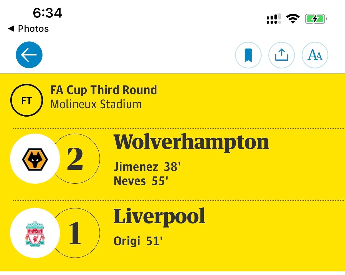Screen dimensions: 345x275
Task: Return to Photos via back link
Action: click(x=29, y=28)
